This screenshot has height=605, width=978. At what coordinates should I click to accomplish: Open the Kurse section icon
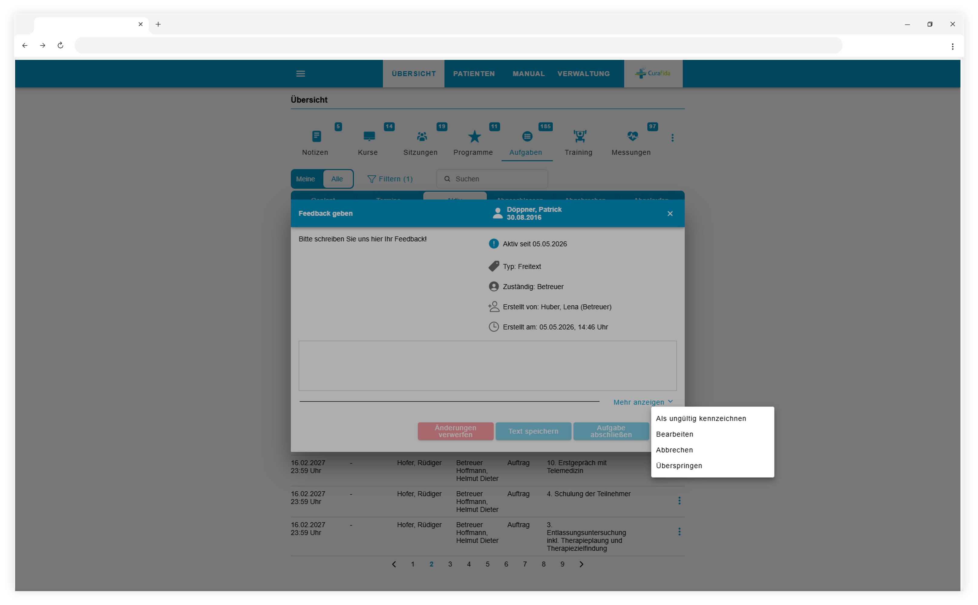pyautogui.click(x=369, y=136)
